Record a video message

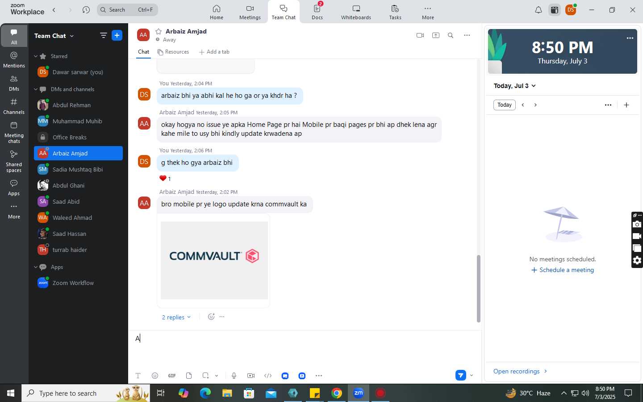251,376
